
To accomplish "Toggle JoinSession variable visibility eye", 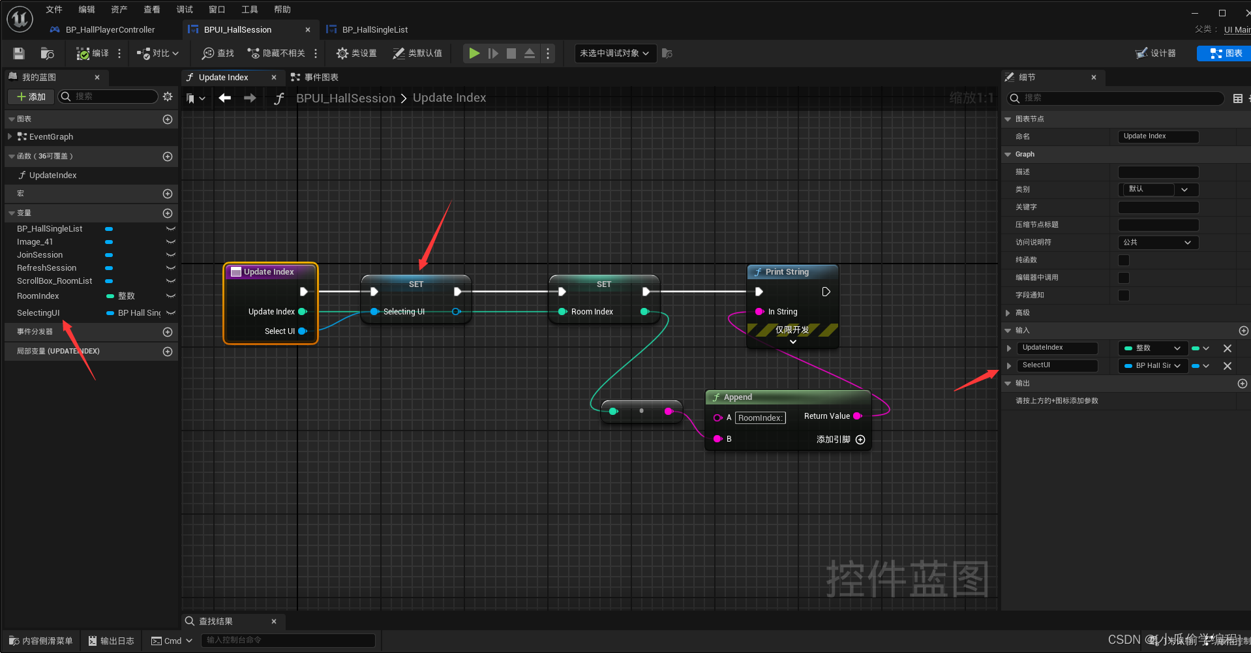I will pyautogui.click(x=171, y=255).
